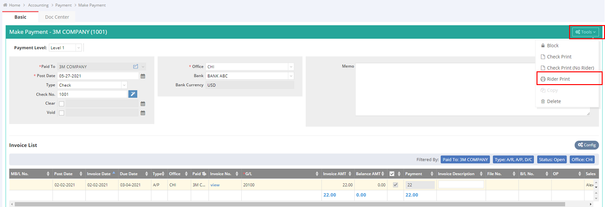This screenshot has height=207, width=605.
Task: Click the Post Date calendar icon
Action: tap(143, 76)
